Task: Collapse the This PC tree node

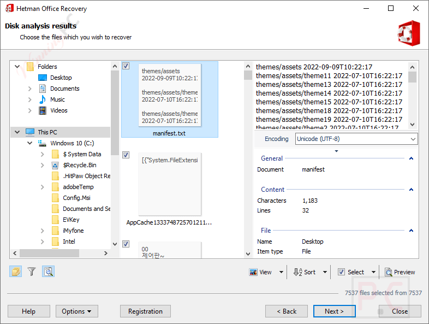Action: (x=17, y=132)
